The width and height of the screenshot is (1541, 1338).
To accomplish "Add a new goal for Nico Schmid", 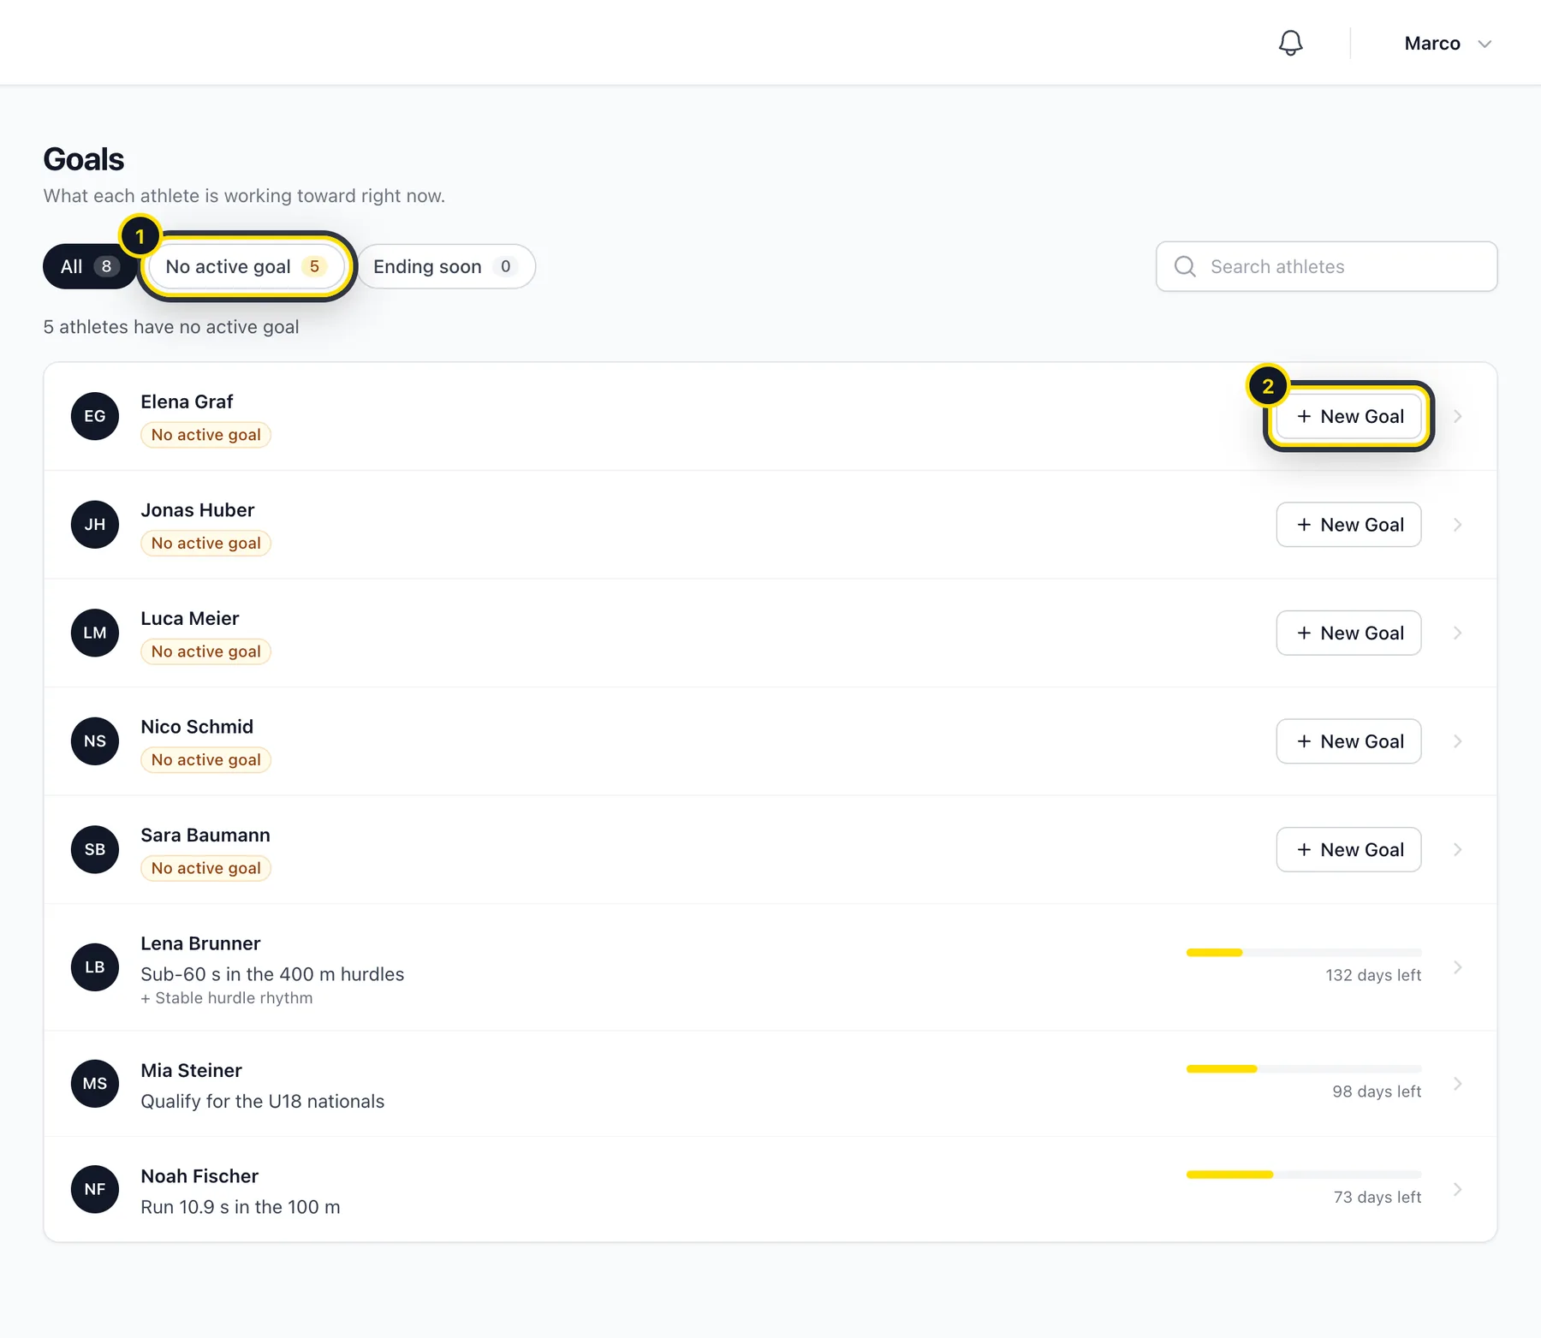I will click(x=1348, y=741).
